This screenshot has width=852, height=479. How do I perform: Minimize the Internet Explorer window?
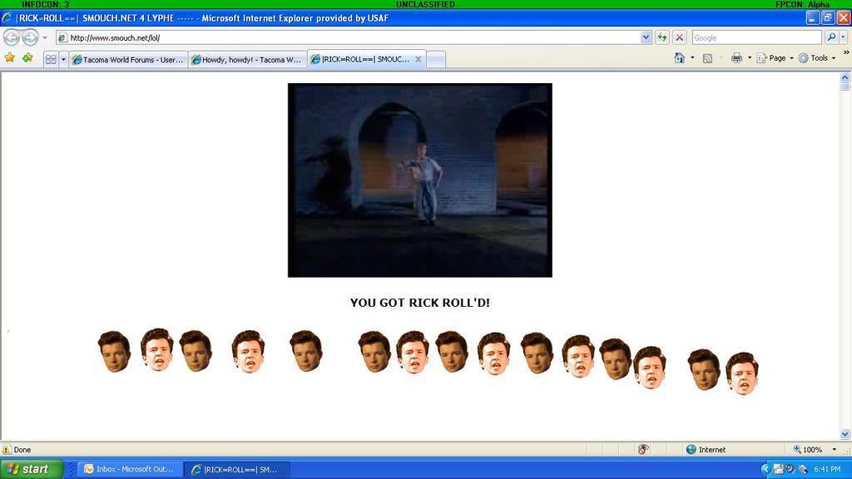click(x=812, y=18)
